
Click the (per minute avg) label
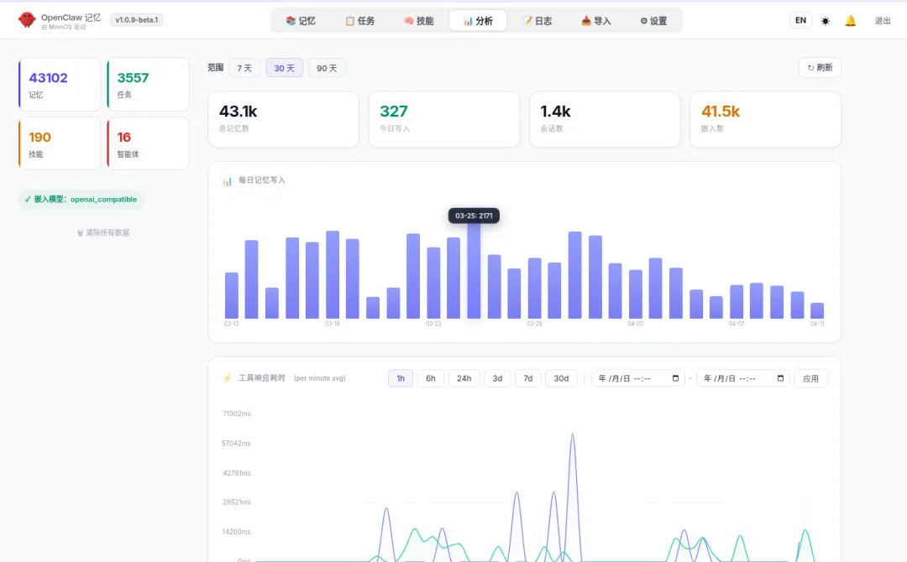tap(320, 378)
